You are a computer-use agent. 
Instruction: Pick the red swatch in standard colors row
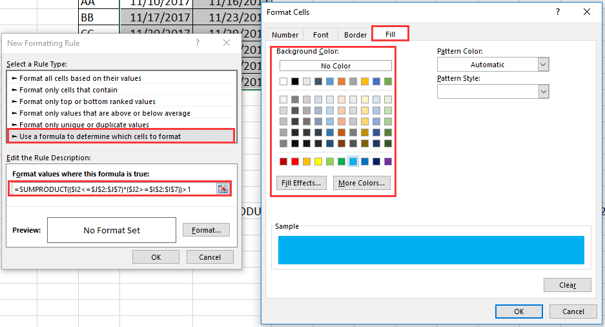pos(295,162)
